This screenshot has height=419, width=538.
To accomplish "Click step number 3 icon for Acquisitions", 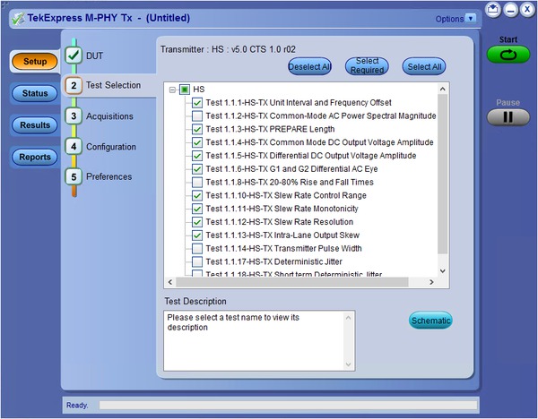I will pyautogui.click(x=74, y=116).
